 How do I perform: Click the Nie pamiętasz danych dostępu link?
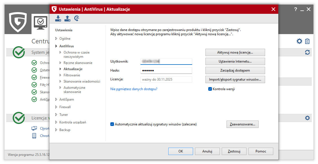(x=134, y=89)
